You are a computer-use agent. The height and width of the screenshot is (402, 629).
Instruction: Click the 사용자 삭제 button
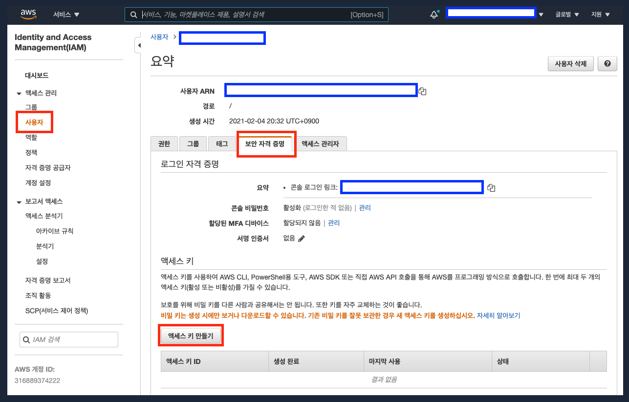[570, 64]
